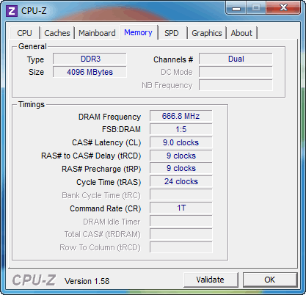
Task: Minimize the CPU-Z window
Action: pos(236,8)
